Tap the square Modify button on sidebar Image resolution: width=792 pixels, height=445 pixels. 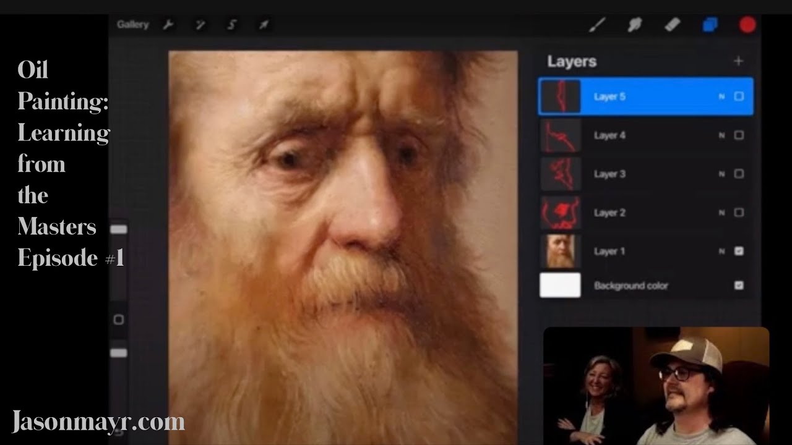pos(118,320)
